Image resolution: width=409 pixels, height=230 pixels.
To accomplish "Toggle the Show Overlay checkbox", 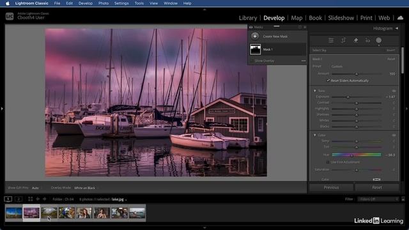I will point(252,61).
